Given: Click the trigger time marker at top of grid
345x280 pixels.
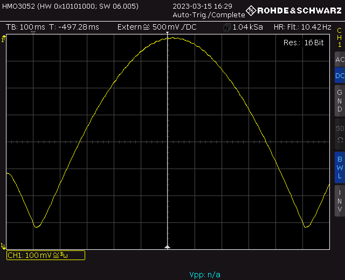Looking at the screenshot, I should coord(33,33).
